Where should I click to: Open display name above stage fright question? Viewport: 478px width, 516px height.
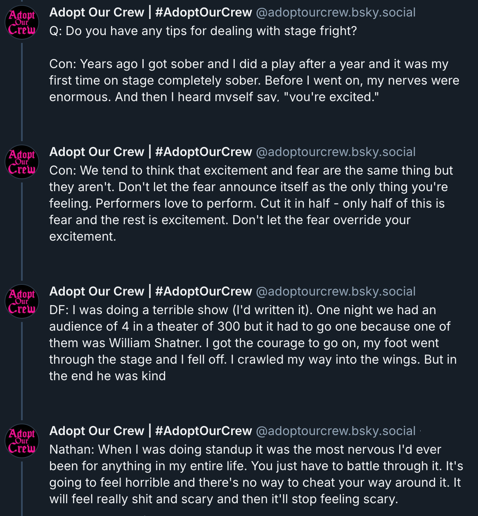pos(151,12)
